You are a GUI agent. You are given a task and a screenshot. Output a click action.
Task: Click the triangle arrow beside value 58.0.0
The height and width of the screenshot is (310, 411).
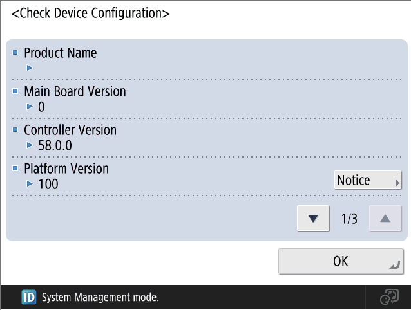click(x=30, y=145)
